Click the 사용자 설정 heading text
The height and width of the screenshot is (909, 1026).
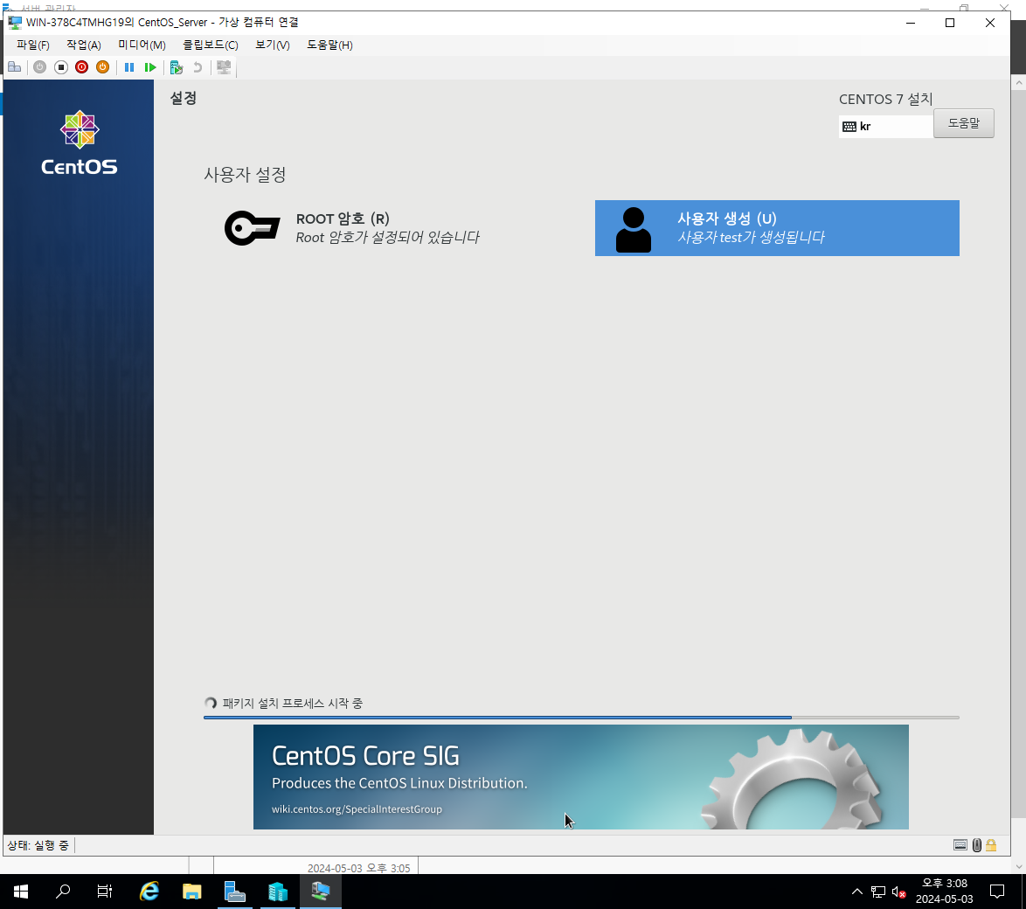tap(245, 175)
